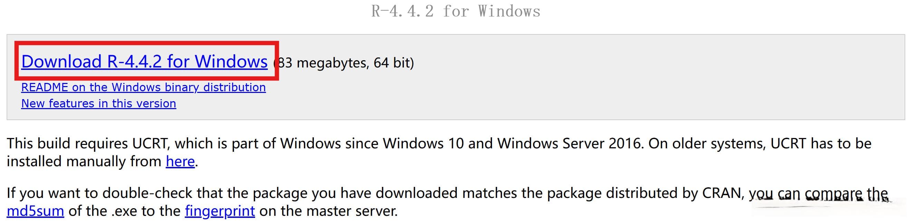Open README on the Windows binary distribution
Screen dimensions: 907x222
pos(143,87)
